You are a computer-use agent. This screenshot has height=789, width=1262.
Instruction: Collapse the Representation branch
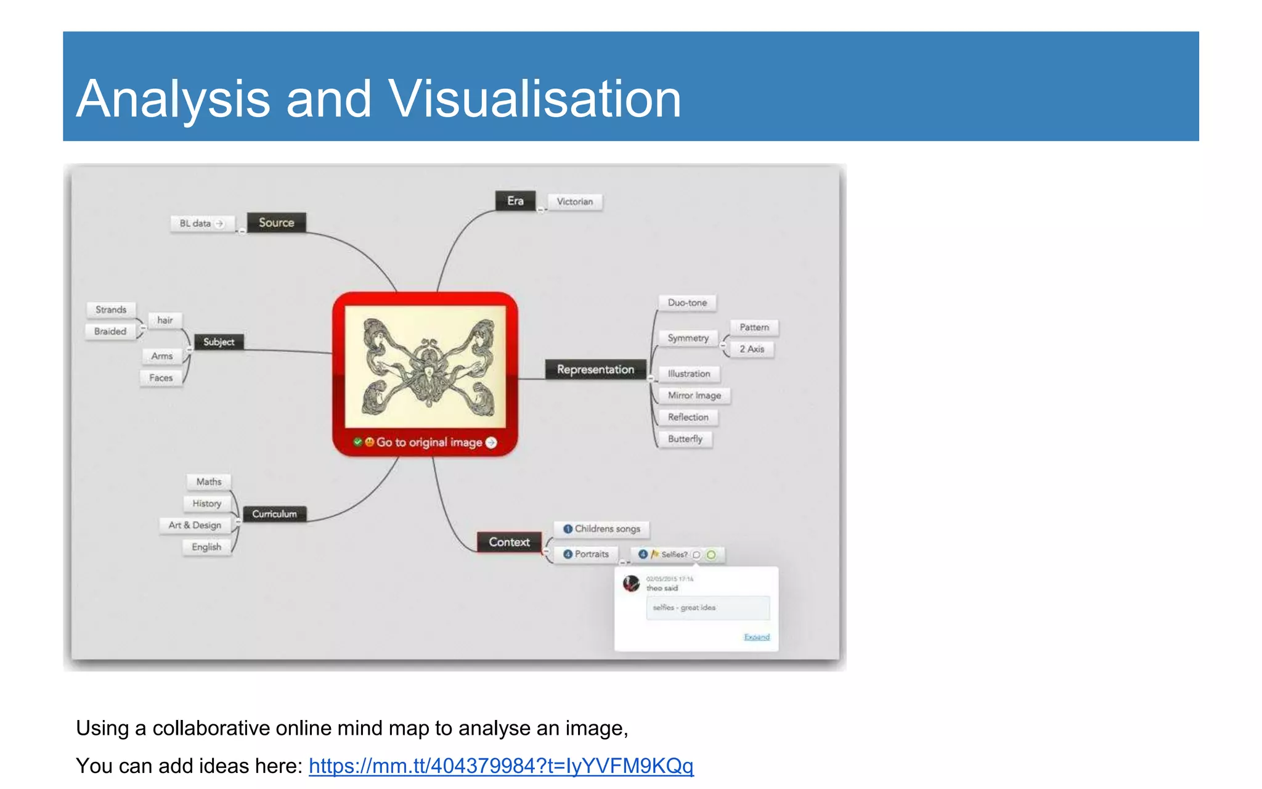651,378
